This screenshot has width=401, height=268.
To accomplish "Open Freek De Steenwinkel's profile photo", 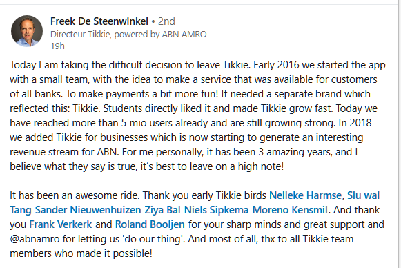I will pyautogui.click(x=27, y=31).
